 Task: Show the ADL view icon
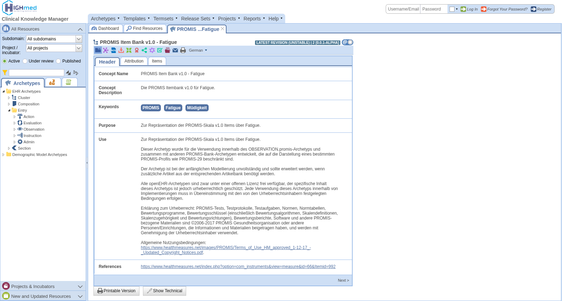[x=113, y=50]
